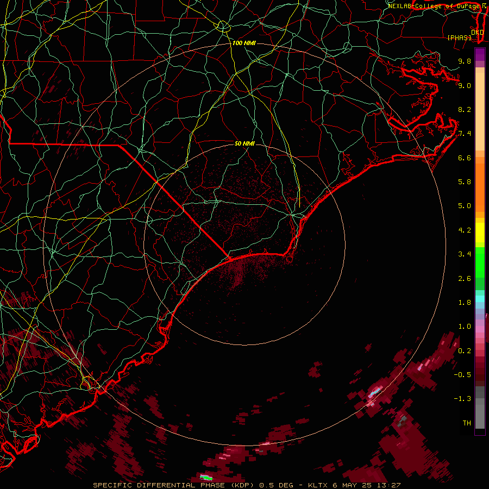Click the 1.0 color scale value

pos(465,327)
